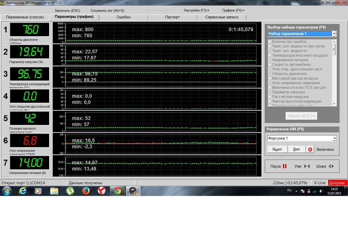Click the Убрать ВСЕ (<) button

[301, 116]
